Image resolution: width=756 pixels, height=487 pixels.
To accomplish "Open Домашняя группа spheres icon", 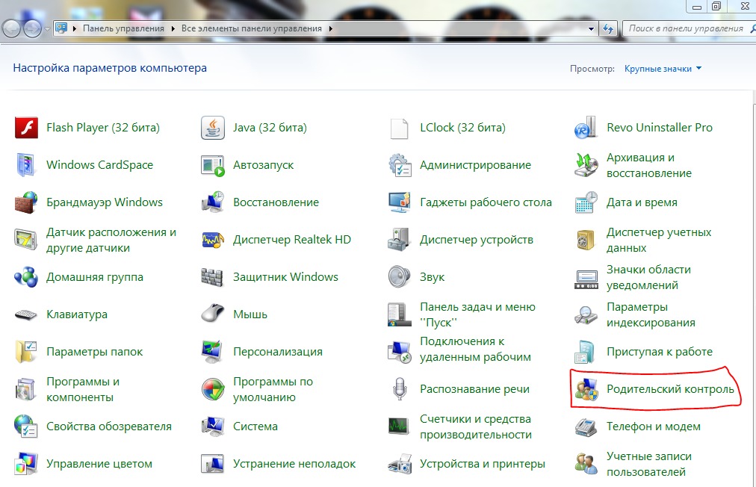I will pyautogui.click(x=26, y=277).
